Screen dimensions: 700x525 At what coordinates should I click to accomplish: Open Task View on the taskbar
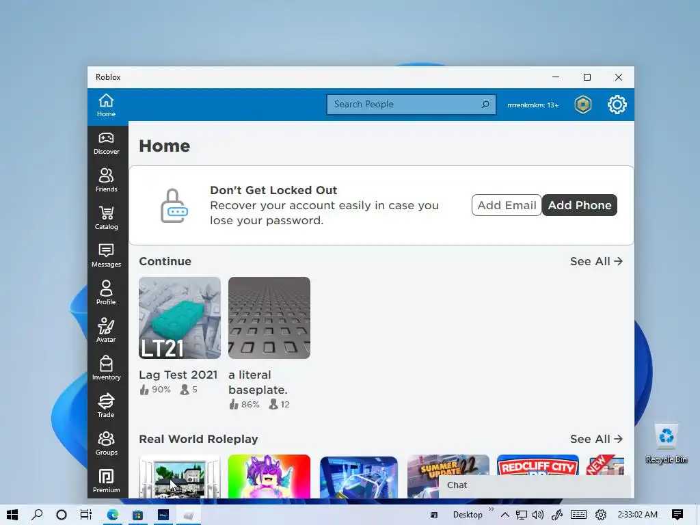tap(85, 515)
